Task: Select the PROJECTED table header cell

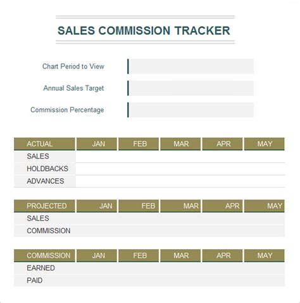Action: click(x=44, y=206)
